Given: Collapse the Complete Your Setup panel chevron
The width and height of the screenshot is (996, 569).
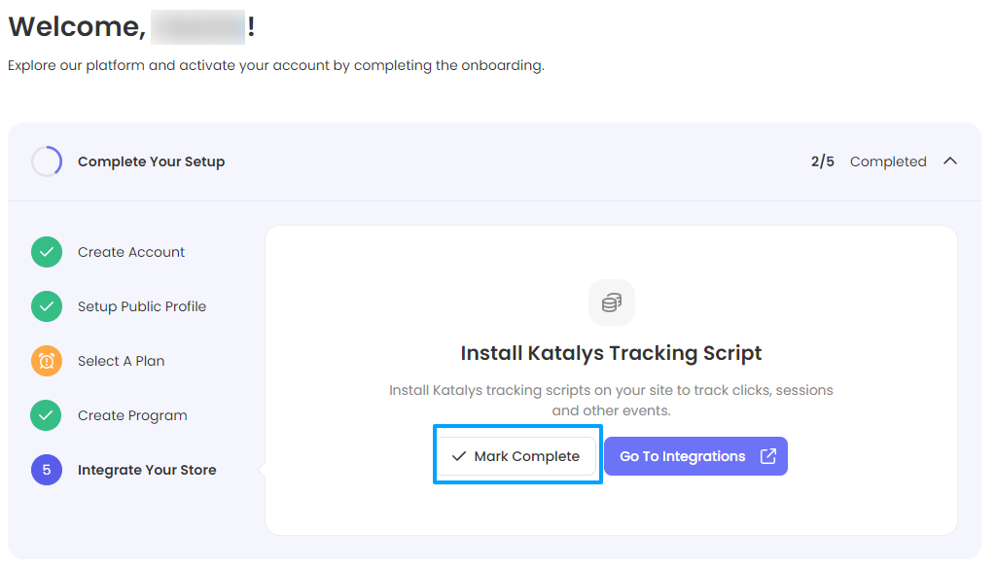Looking at the screenshot, I should pyautogui.click(x=950, y=161).
